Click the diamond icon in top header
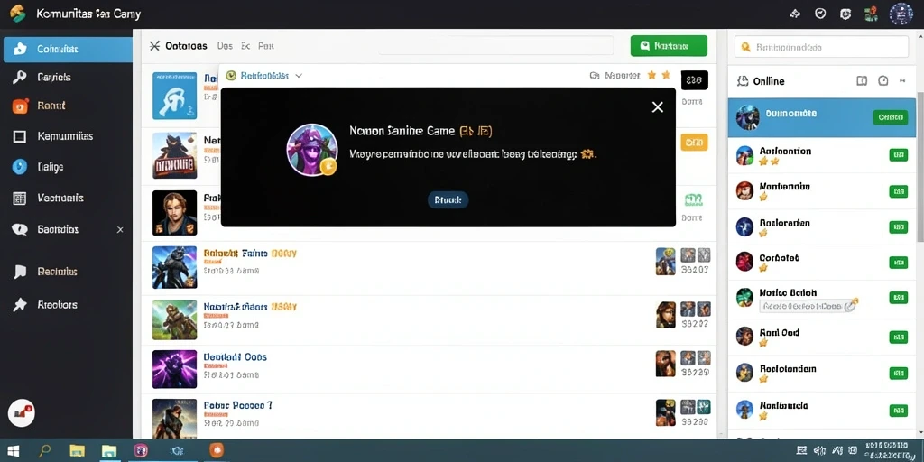The height and width of the screenshot is (462, 924). (x=795, y=14)
